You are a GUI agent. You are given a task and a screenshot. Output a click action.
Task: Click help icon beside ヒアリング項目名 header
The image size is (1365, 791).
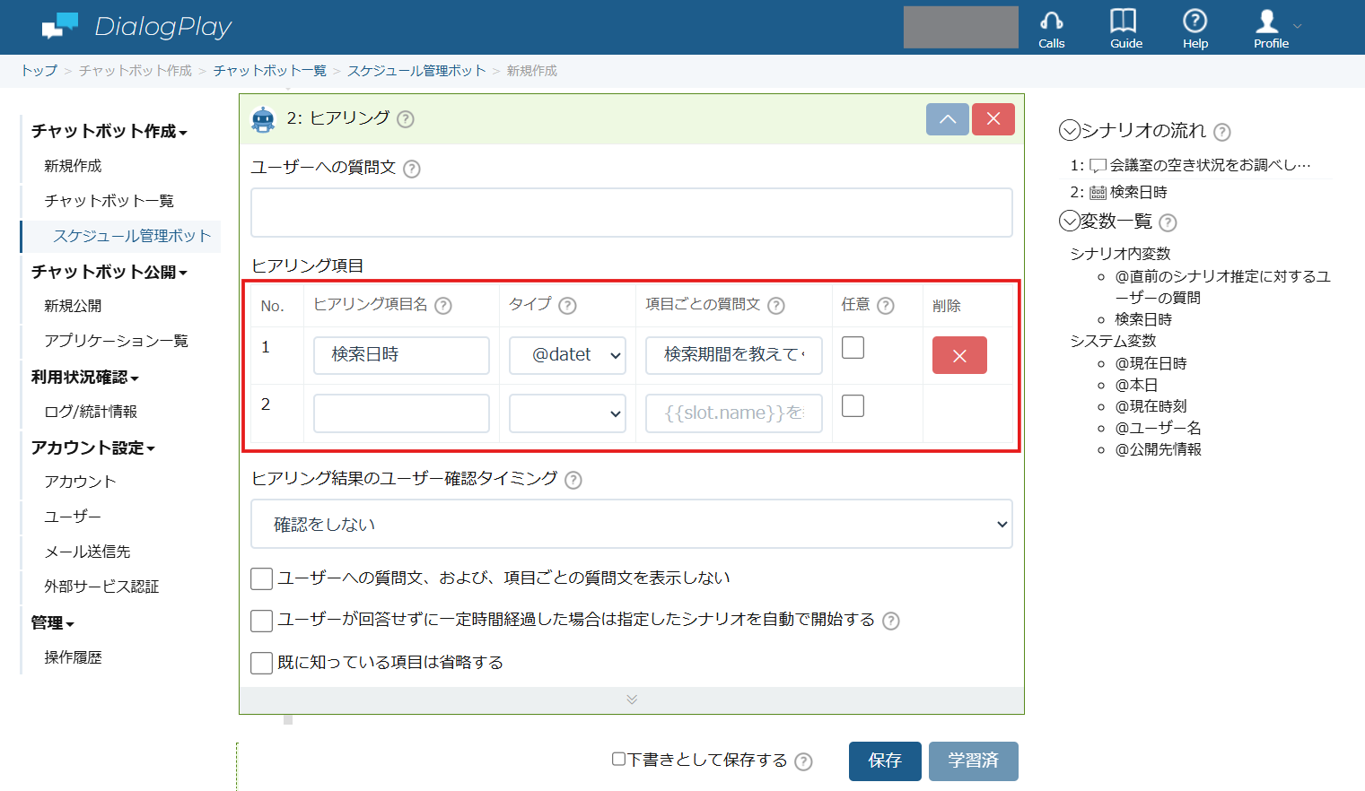point(443,306)
